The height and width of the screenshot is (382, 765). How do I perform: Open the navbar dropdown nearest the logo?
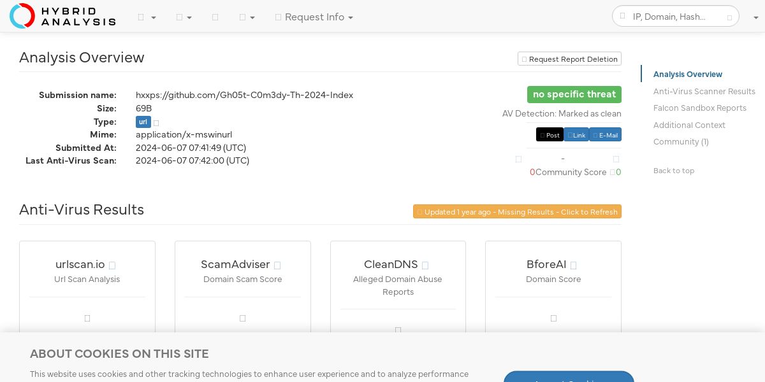(x=147, y=18)
